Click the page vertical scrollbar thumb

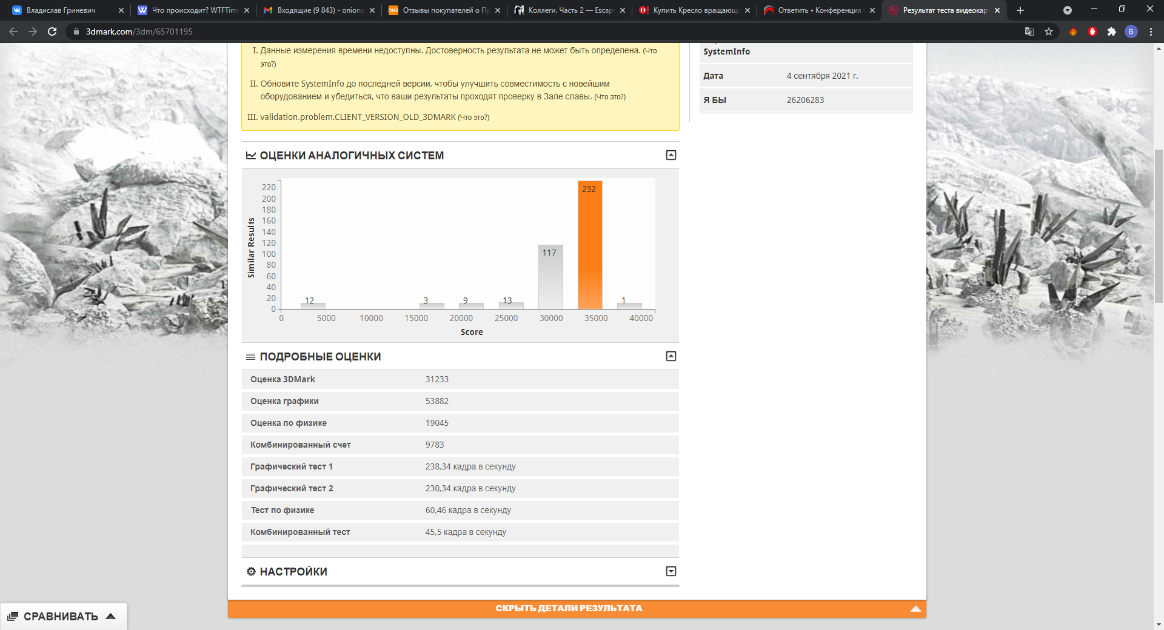(x=1159, y=225)
